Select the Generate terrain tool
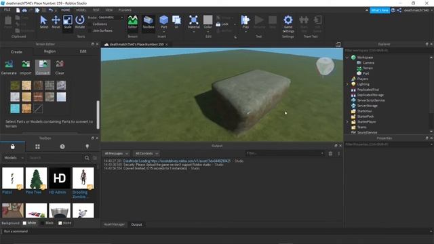This screenshot has height=244, width=434. tap(9, 68)
